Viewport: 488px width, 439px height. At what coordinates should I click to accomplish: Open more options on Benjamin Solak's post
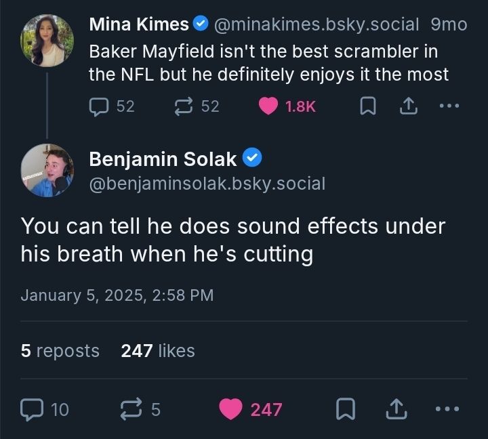[447, 409]
